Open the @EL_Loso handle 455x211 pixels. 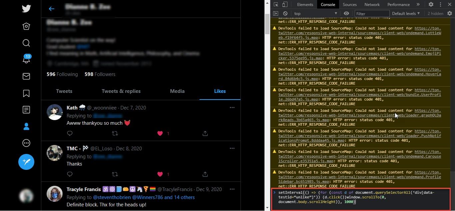tap(101, 149)
